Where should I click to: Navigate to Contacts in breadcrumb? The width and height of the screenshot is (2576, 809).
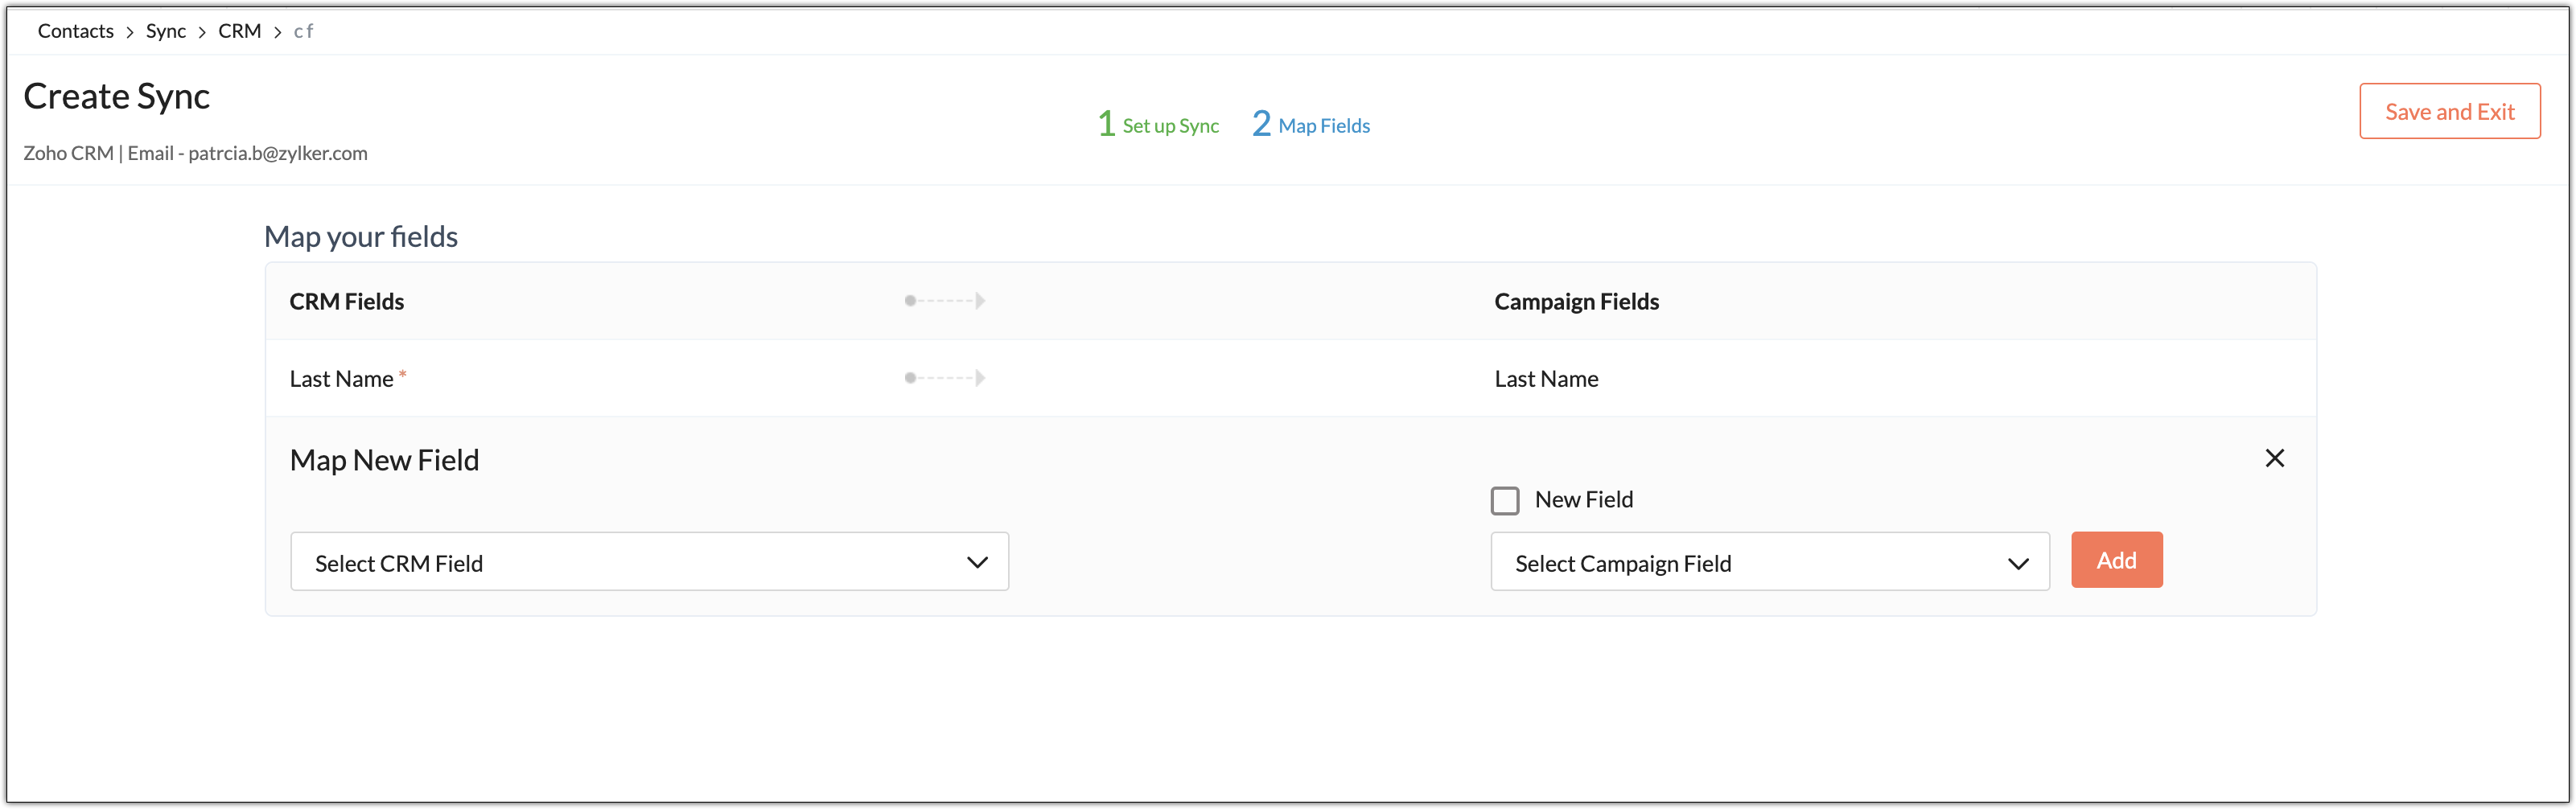(x=76, y=31)
